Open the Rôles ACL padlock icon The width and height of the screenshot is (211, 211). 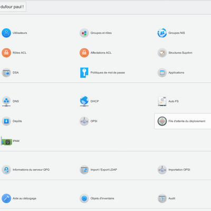tap(6, 53)
